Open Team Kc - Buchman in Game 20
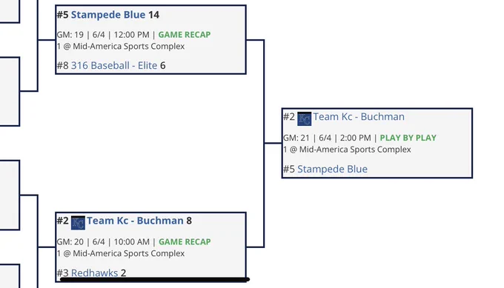504x288 pixels. 135,221
